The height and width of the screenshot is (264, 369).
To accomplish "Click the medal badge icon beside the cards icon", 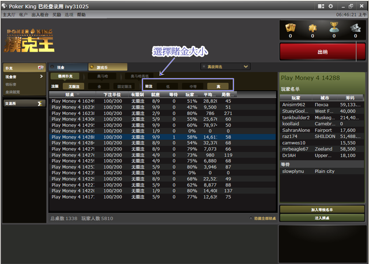I will [x=312, y=28].
